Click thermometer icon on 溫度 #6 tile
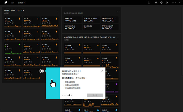The width and height of the screenshot is (183, 112). tap(116, 58)
